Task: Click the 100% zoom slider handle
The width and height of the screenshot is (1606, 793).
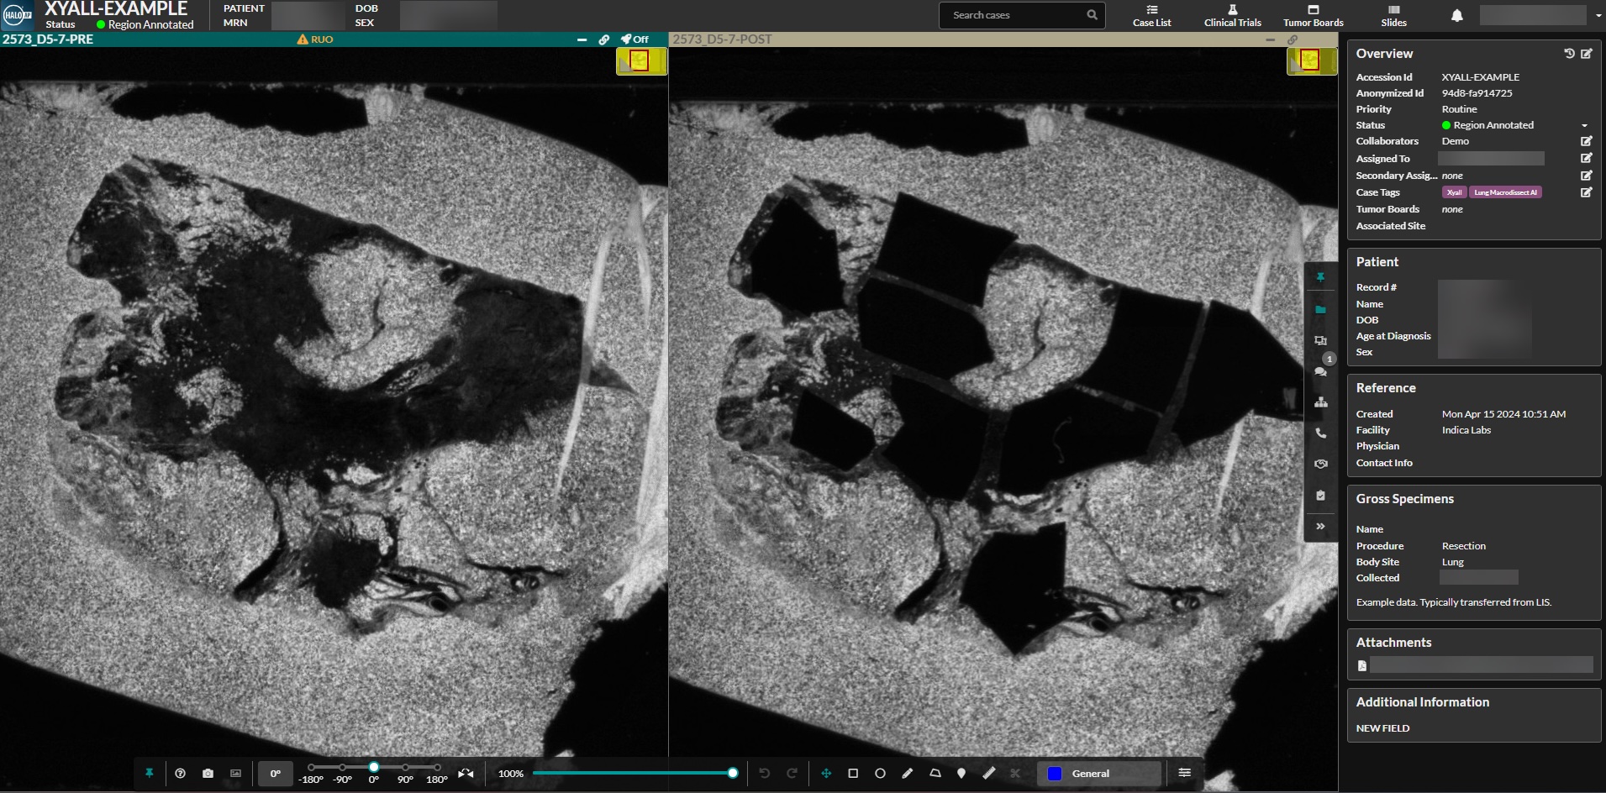Action: [733, 773]
